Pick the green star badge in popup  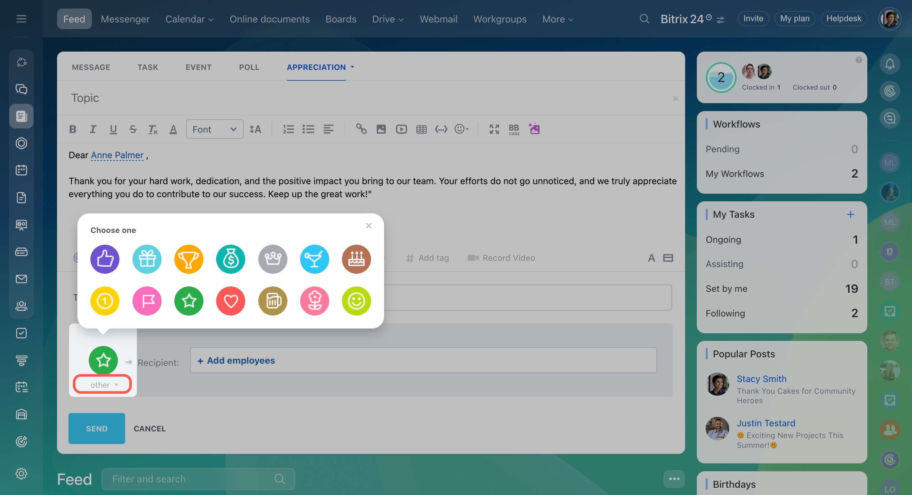click(189, 301)
